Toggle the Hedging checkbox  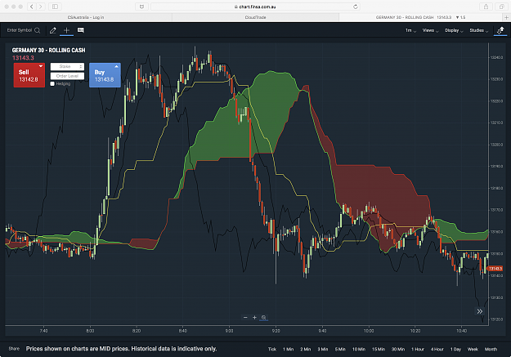pyautogui.click(x=52, y=84)
